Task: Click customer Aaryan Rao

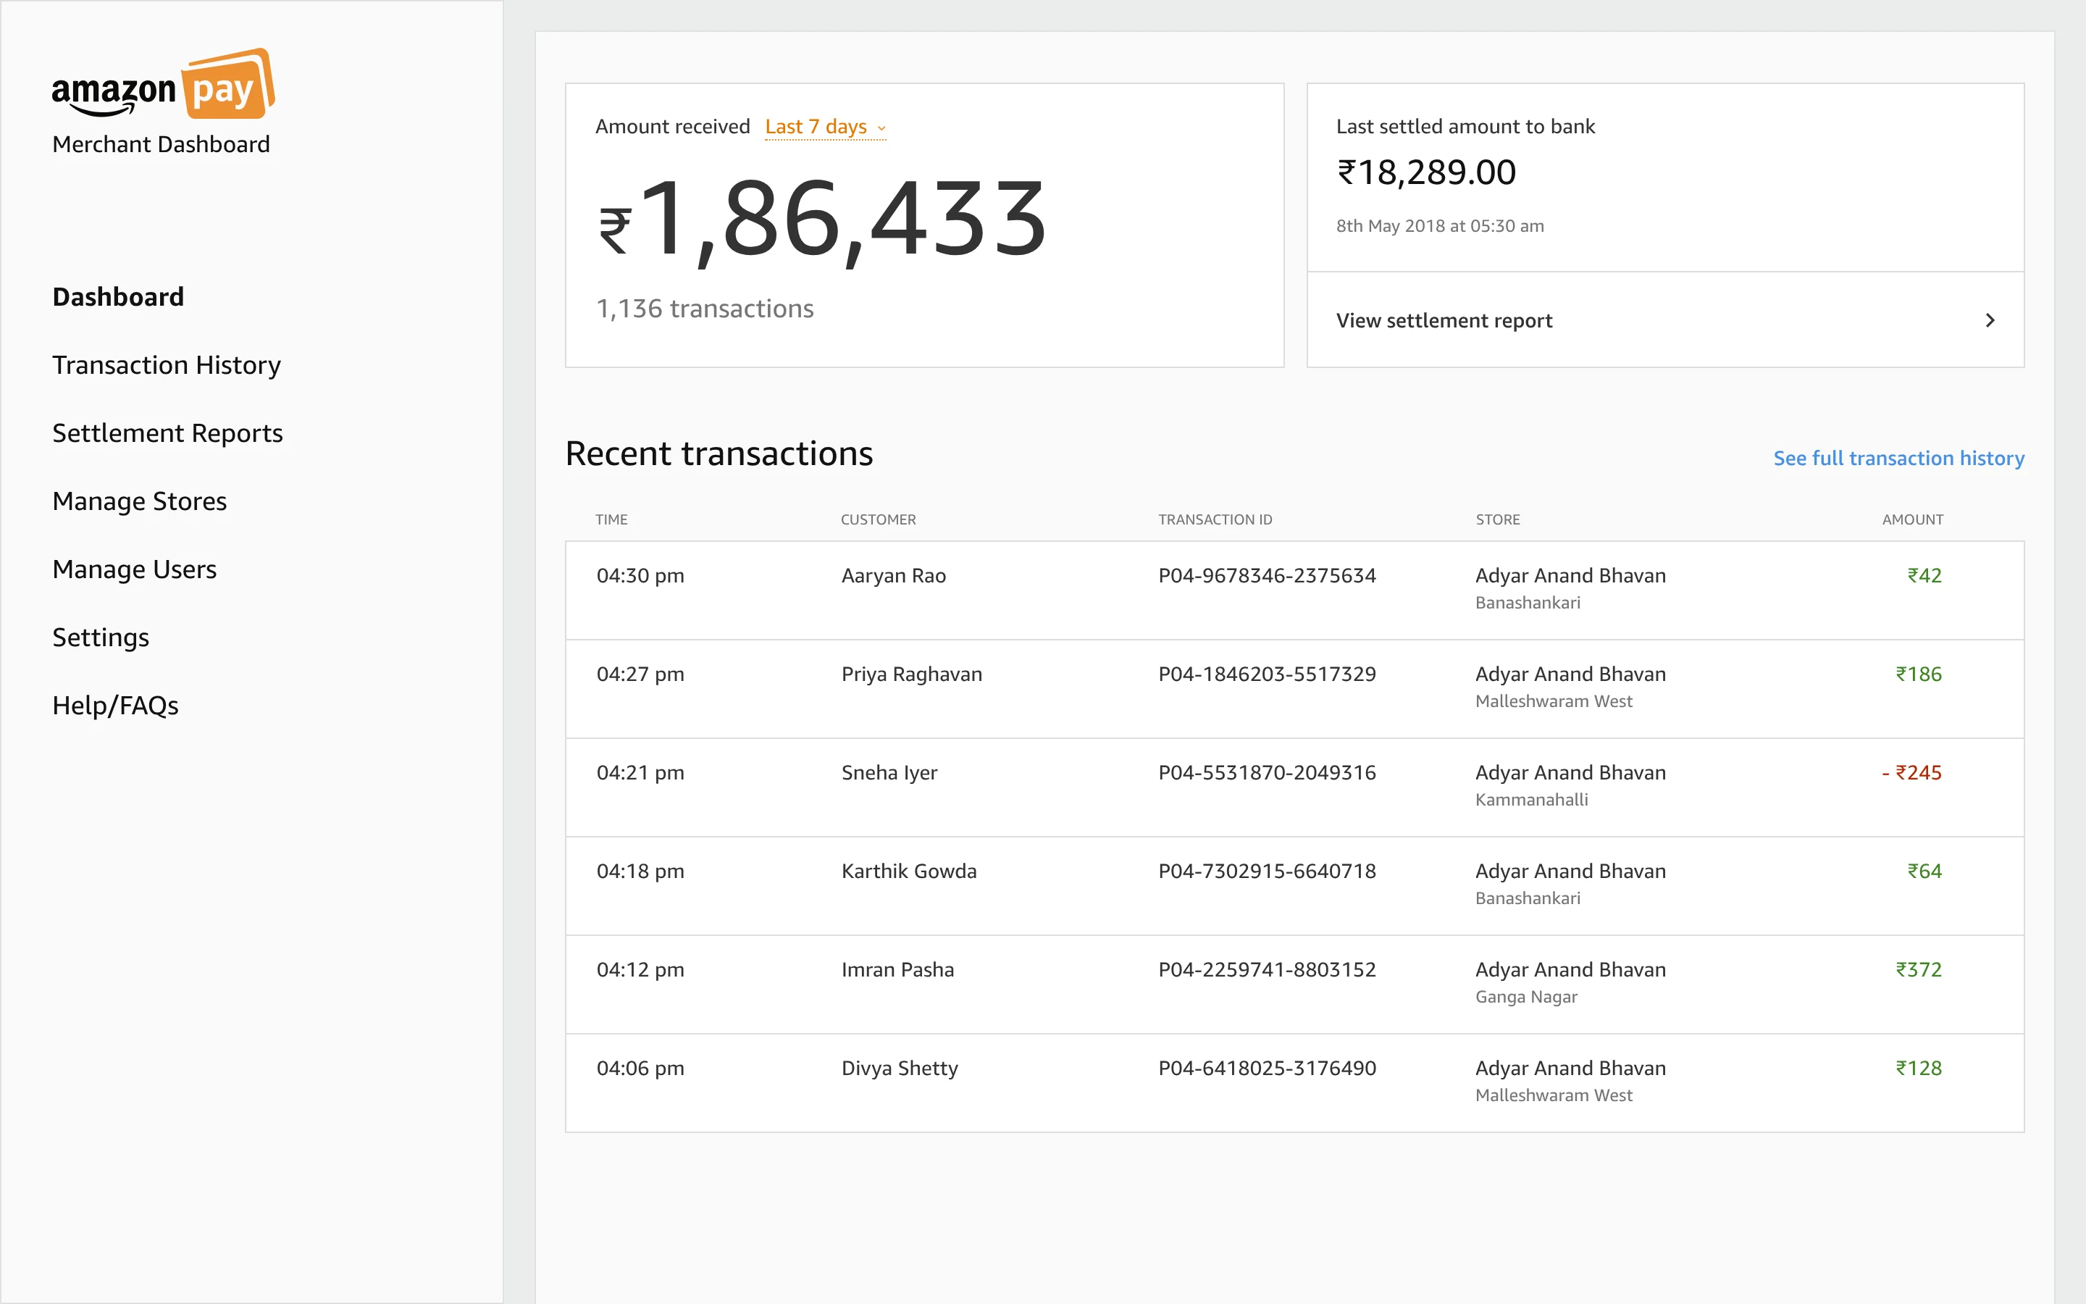Action: click(893, 575)
